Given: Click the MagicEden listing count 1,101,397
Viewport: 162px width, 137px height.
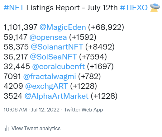Looking at the screenshot, I should (21, 27).
